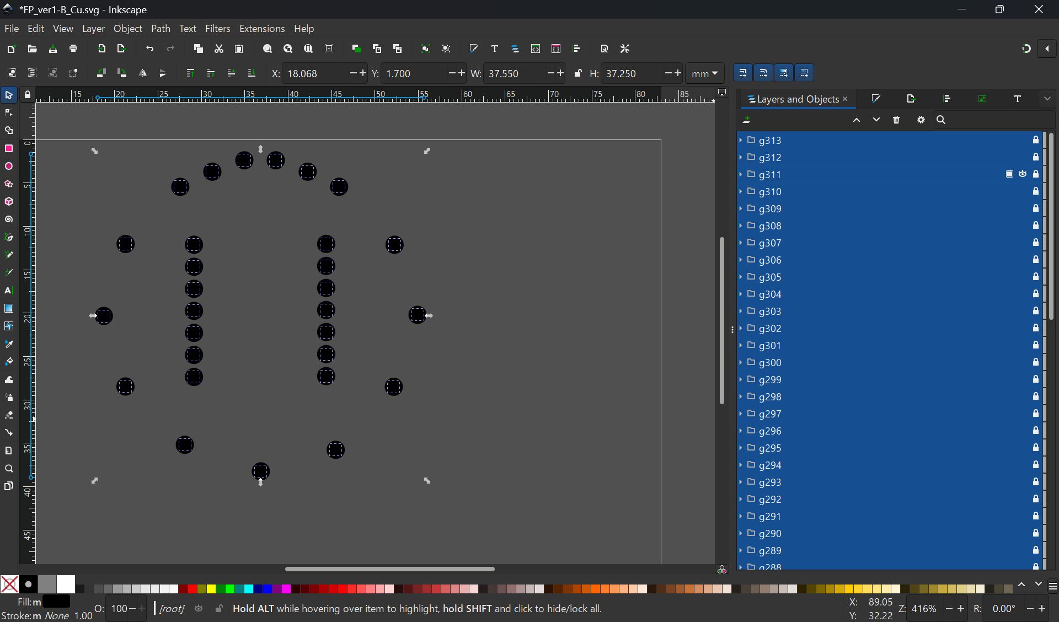The image size is (1059, 622).
Task: Expand the g313 group
Action: pyautogui.click(x=741, y=140)
